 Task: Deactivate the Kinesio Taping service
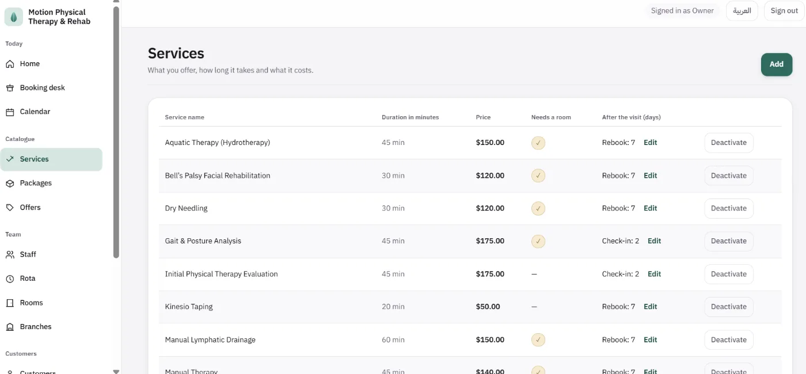[x=729, y=307]
